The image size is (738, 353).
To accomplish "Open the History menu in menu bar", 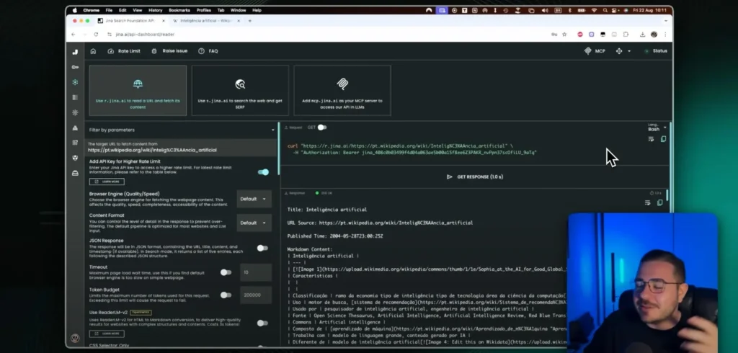I will [x=156, y=10].
